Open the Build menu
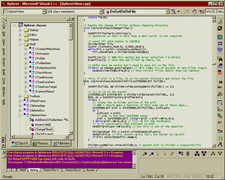The image size is (225, 180). point(4,72)
